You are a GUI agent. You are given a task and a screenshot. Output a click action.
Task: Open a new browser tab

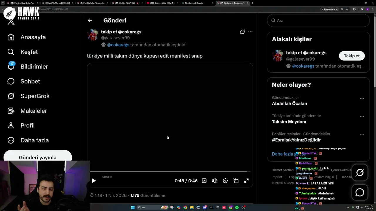tap(253, 3)
